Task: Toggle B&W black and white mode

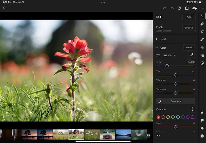Action: 189,47
